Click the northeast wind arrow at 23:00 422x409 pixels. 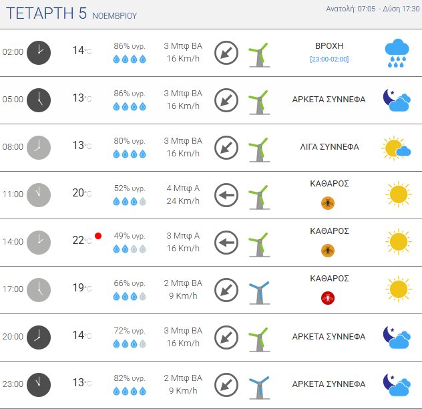pyautogui.click(x=226, y=384)
